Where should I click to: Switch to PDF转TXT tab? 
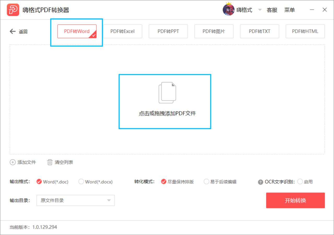coord(260,31)
